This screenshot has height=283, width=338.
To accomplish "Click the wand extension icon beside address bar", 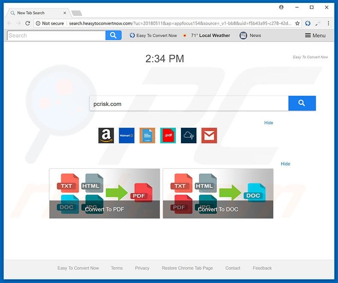I will (x=318, y=24).
